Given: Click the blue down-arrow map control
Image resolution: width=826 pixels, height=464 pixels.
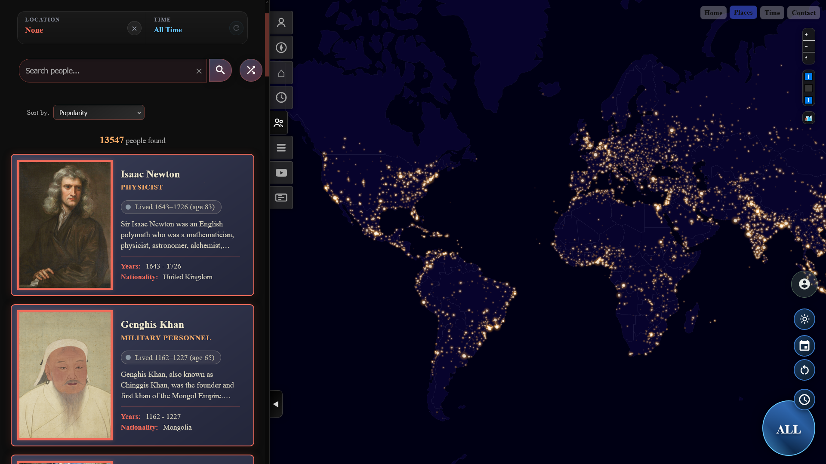Looking at the screenshot, I should click(x=808, y=76).
